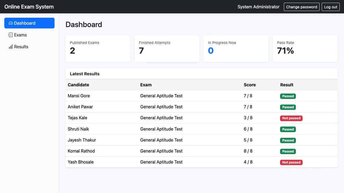Click the Not passed badge for Tejas Kale

[x=291, y=118]
